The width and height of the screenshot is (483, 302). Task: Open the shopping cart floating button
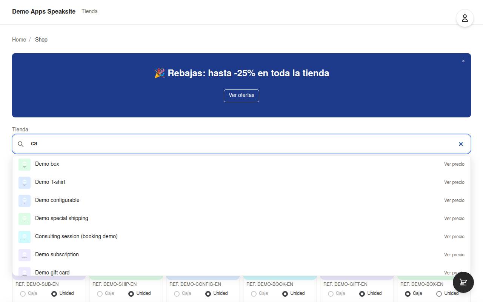click(463, 282)
